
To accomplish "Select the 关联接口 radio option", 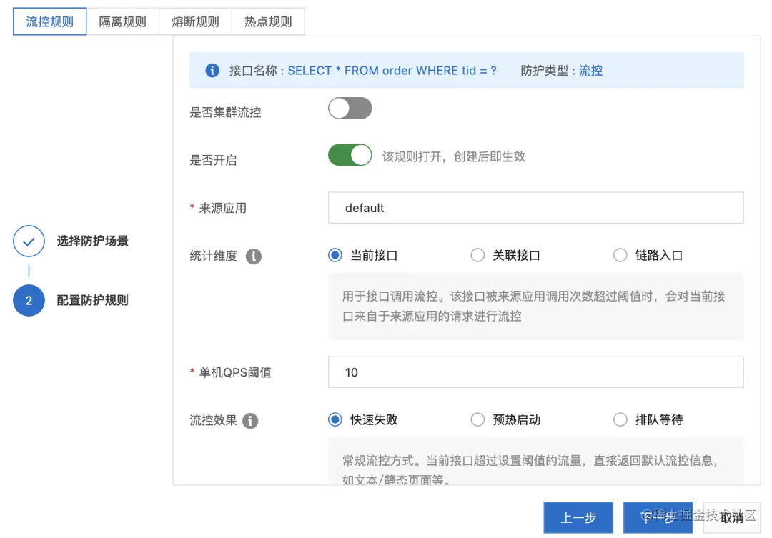I will point(477,255).
